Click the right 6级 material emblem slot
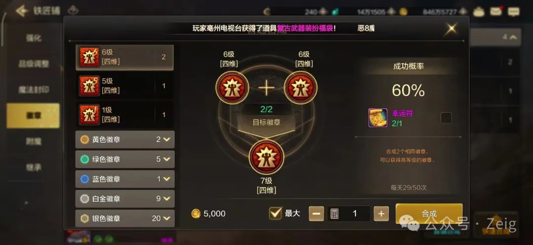Screen dimensions: 533x245 click(x=301, y=88)
